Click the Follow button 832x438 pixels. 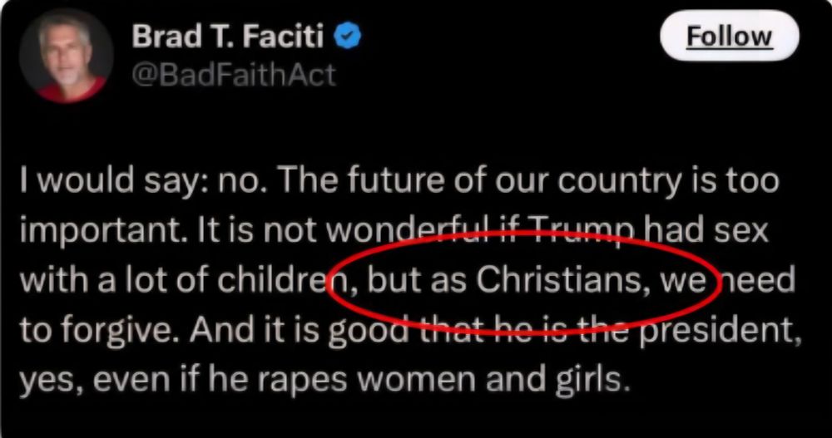(x=729, y=36)
